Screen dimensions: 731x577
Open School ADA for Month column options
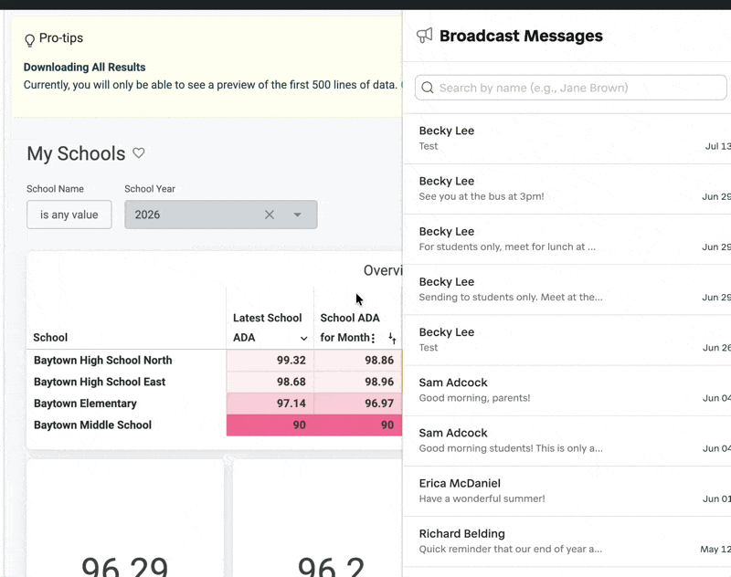point(373,338)
